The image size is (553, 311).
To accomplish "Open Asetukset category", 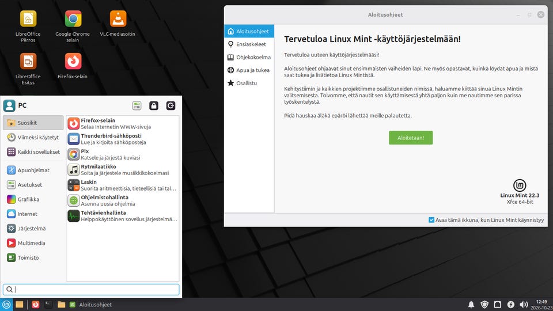I will point(33,184).
